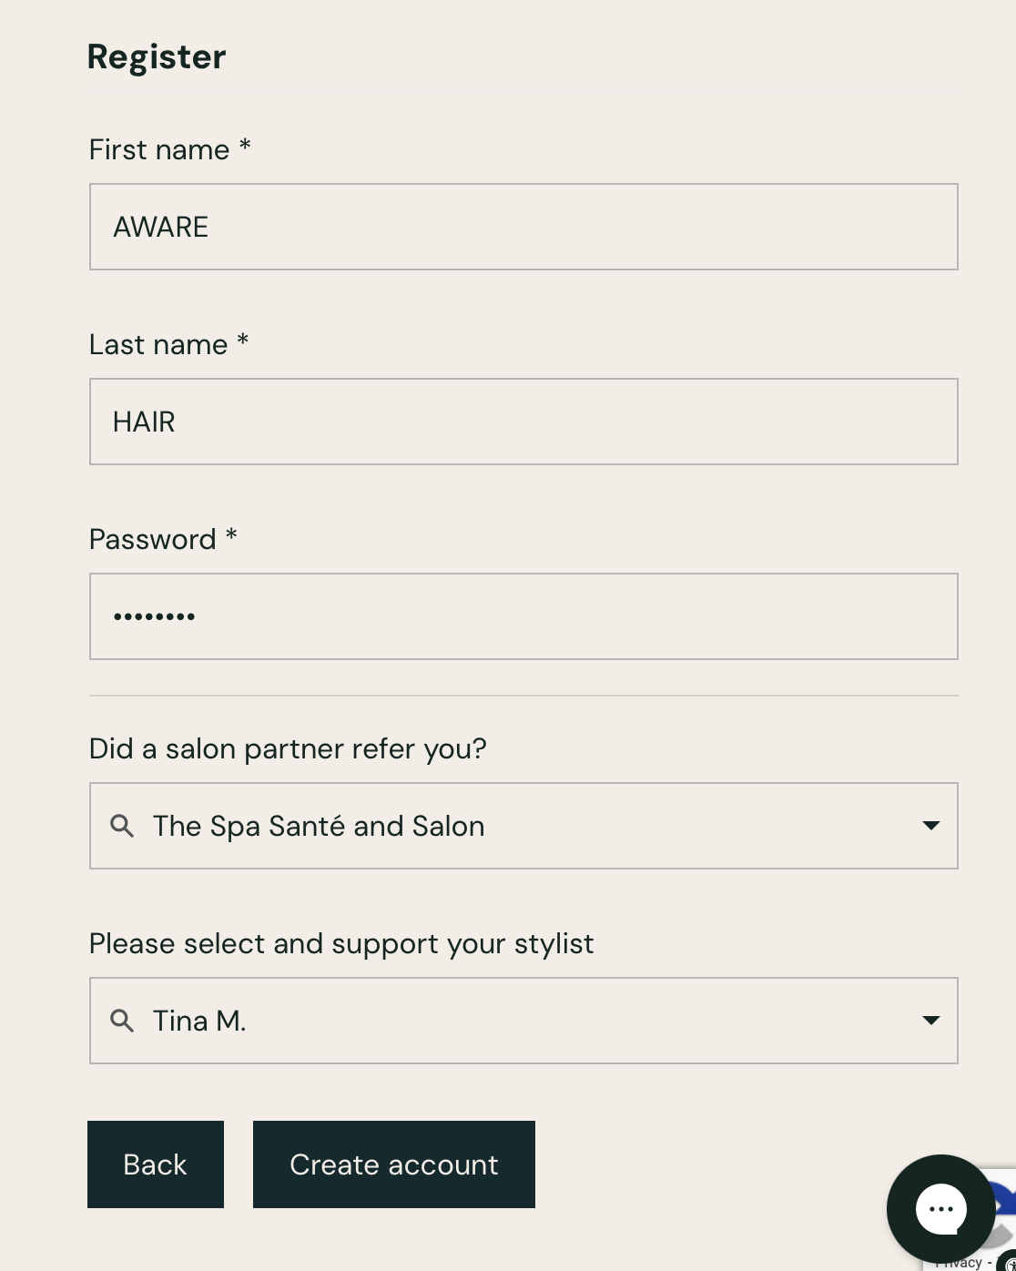Open the chat bubble widget
The image size is (1016, 1271).
coord(940,1209)
